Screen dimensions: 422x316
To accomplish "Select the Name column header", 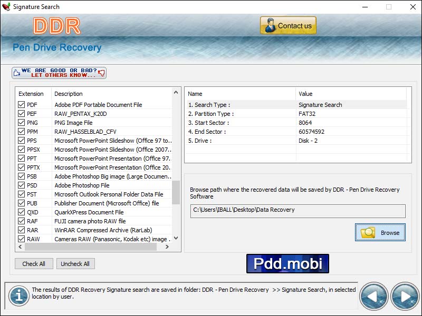I will [195, 94].
